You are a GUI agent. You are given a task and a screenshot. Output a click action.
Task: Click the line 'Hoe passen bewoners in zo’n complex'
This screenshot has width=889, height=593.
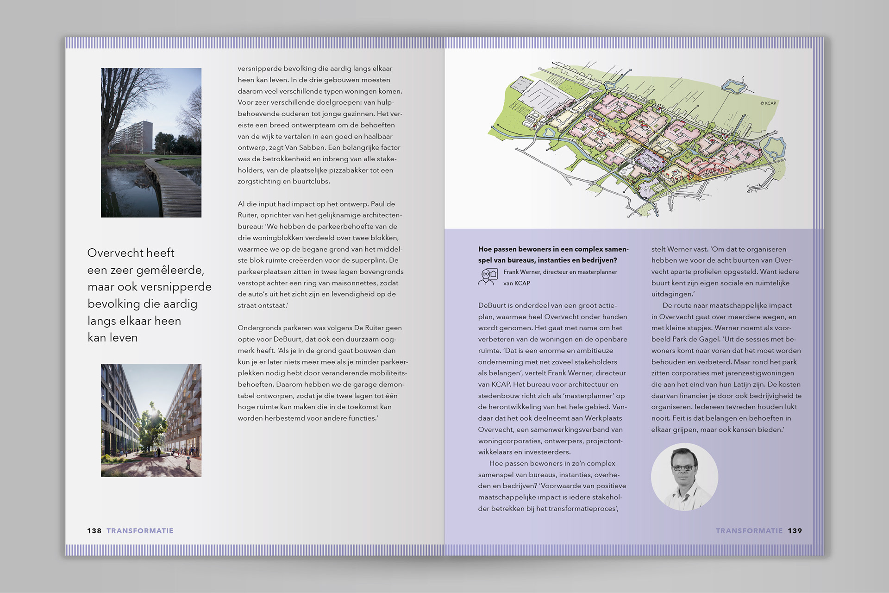[x=552, y=464]
